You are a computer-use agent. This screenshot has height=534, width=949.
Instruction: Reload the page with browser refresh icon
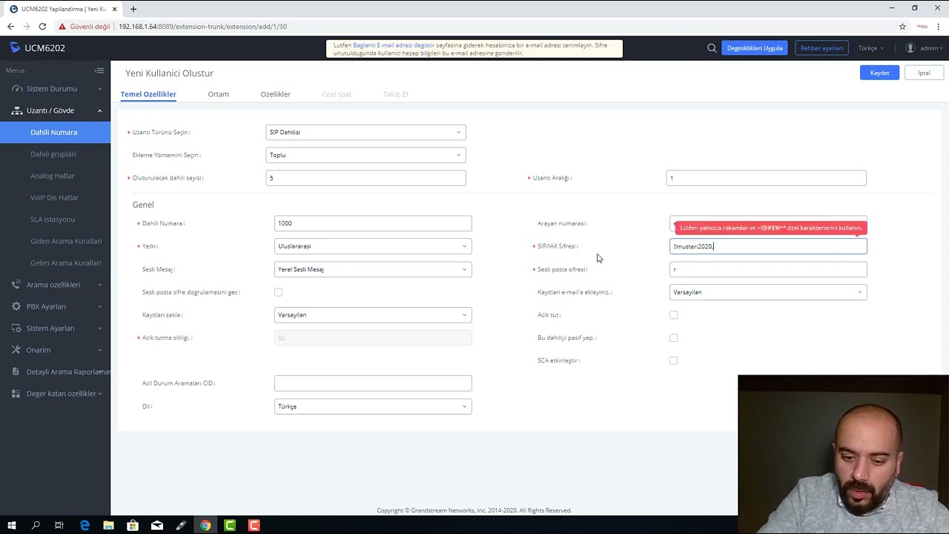click(42, 27)
